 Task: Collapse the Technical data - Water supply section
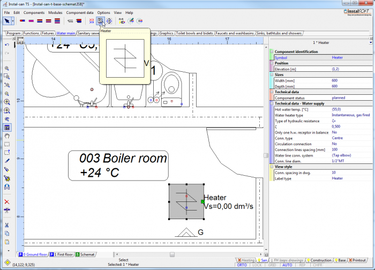(271, 103)
